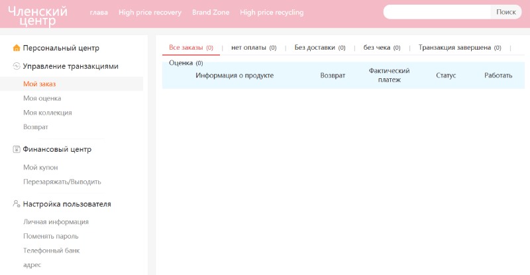Click the Членский центр logo

(x=38, y=16)
